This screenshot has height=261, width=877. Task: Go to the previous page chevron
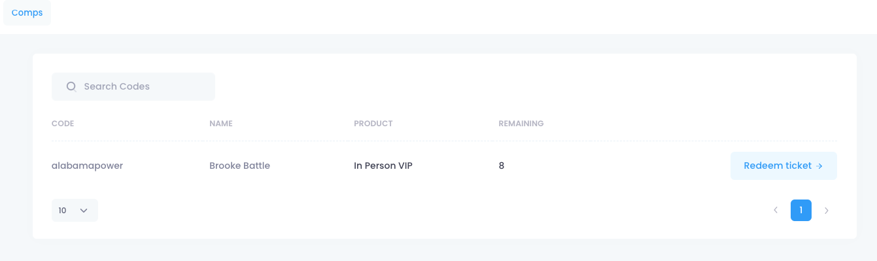click(776, 211)
